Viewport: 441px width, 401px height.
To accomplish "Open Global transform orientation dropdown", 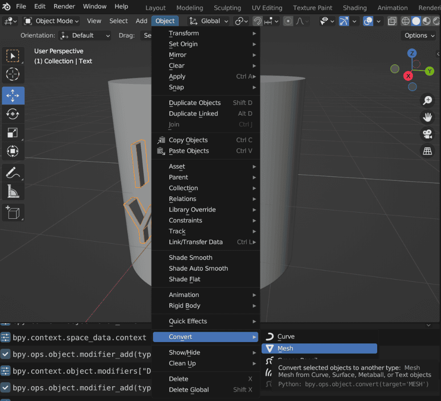I will [208, 21].
